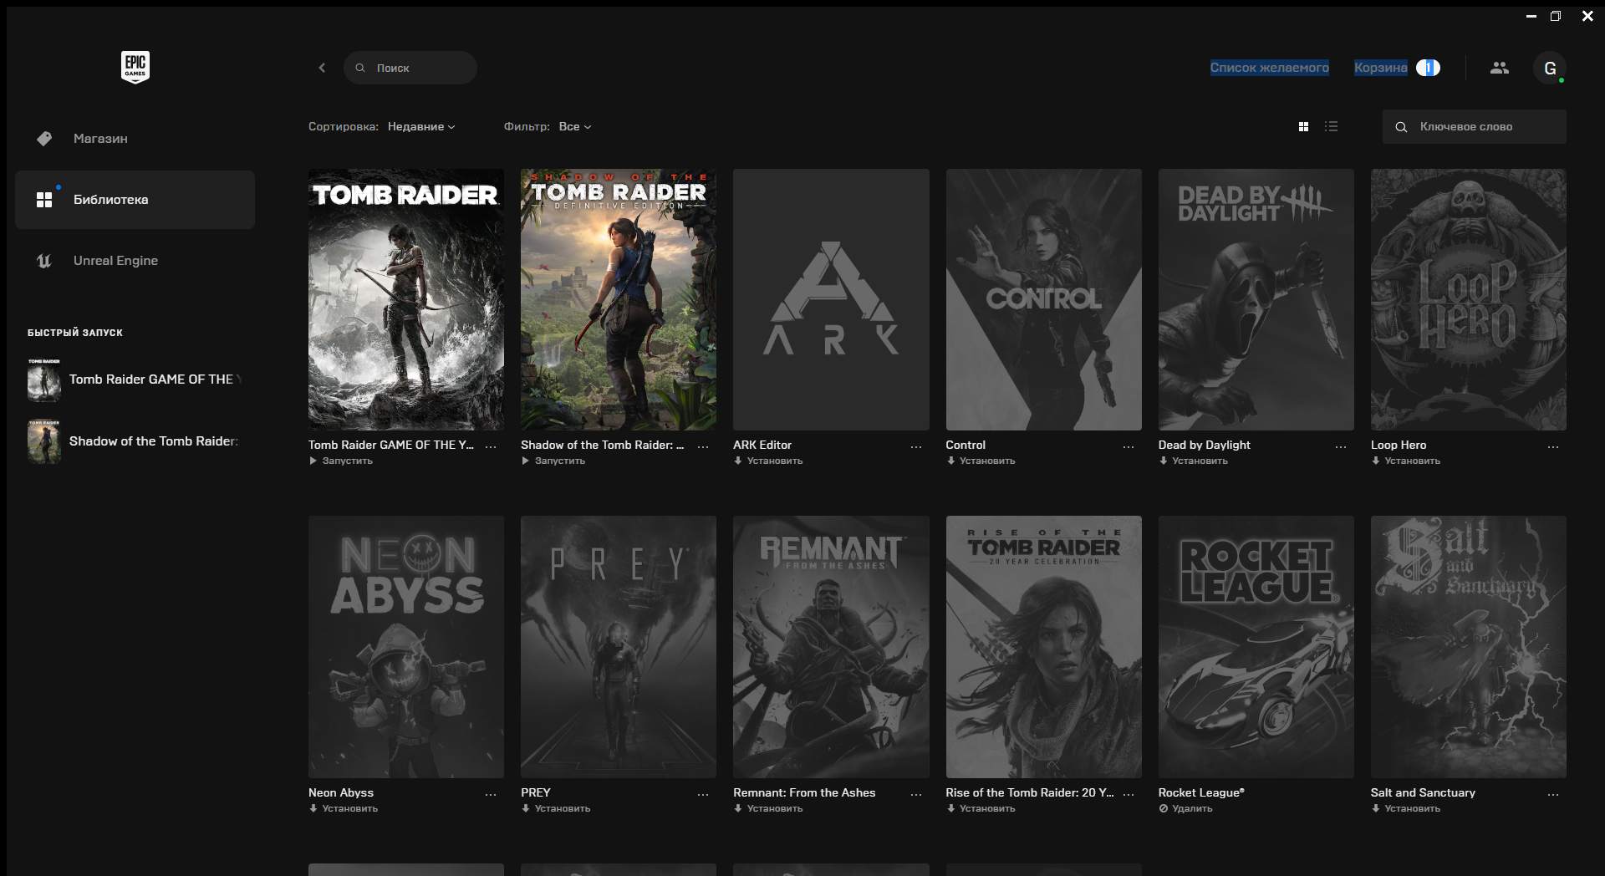Click the Neon Abyss title text
1605x876 pixels.
pyautogui.click(x=341, y=792)
